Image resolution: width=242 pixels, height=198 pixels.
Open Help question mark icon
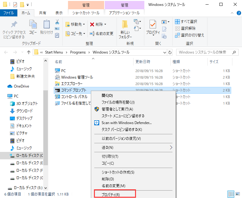pyautogui.click(x=239, y=13)
